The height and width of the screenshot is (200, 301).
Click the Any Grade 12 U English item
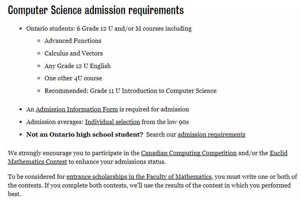coord(77,66)
